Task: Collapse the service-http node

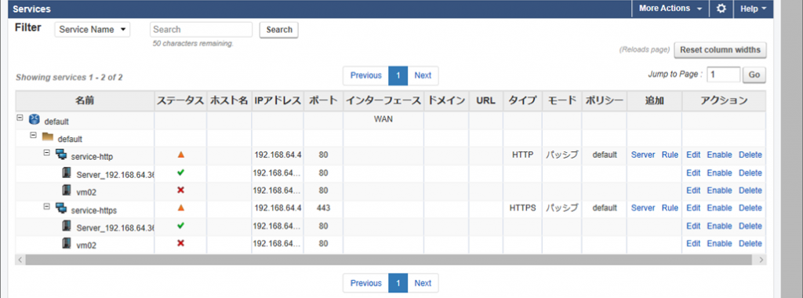Action: 46,153
